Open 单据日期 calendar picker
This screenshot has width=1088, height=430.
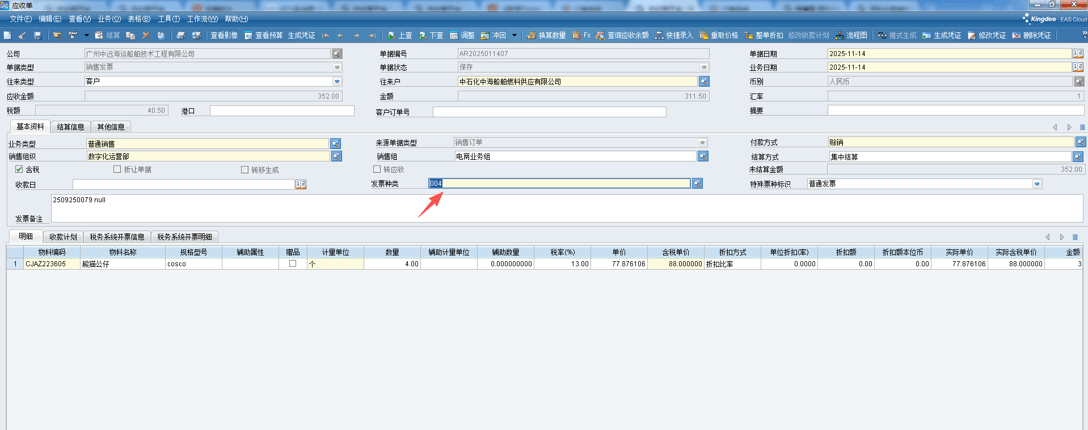click(x=1078, y=53)
